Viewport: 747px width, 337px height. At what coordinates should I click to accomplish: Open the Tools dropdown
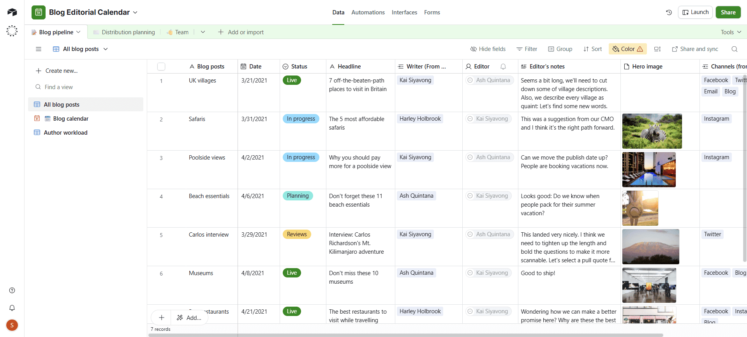(x=731, y=32)
